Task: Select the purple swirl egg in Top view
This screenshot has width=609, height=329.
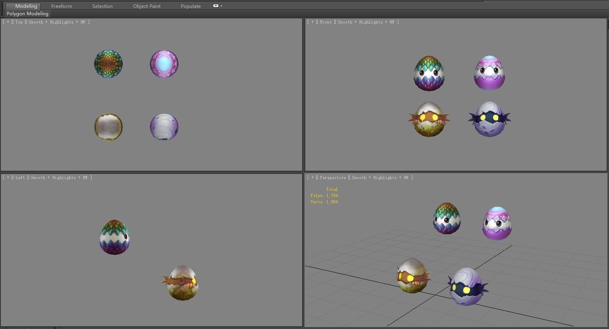Action: (164, 127)
